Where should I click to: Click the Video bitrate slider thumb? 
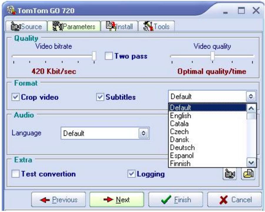click(x=94, y=56)
